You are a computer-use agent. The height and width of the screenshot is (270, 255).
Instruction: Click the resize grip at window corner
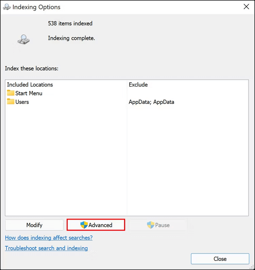(x=252, y=267)
